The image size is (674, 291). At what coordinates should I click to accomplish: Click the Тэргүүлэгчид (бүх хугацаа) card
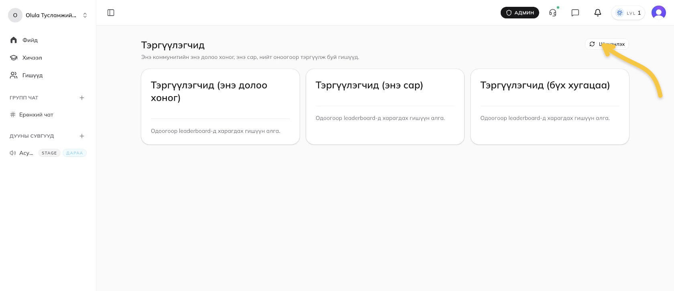tap(550, 106)
